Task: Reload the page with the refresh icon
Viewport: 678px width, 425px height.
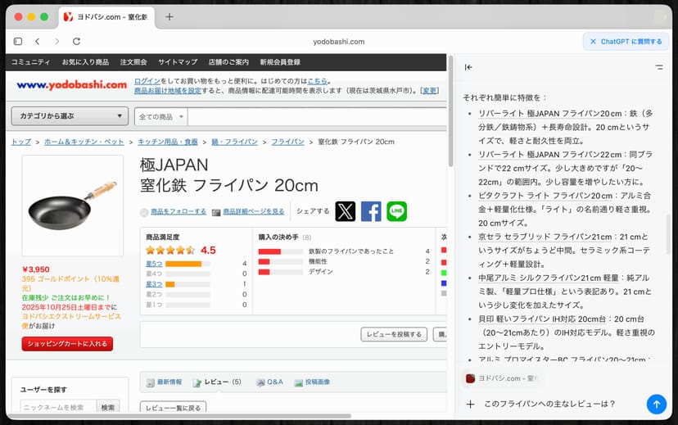Action: pyautogui.click(x=76, y=41)
